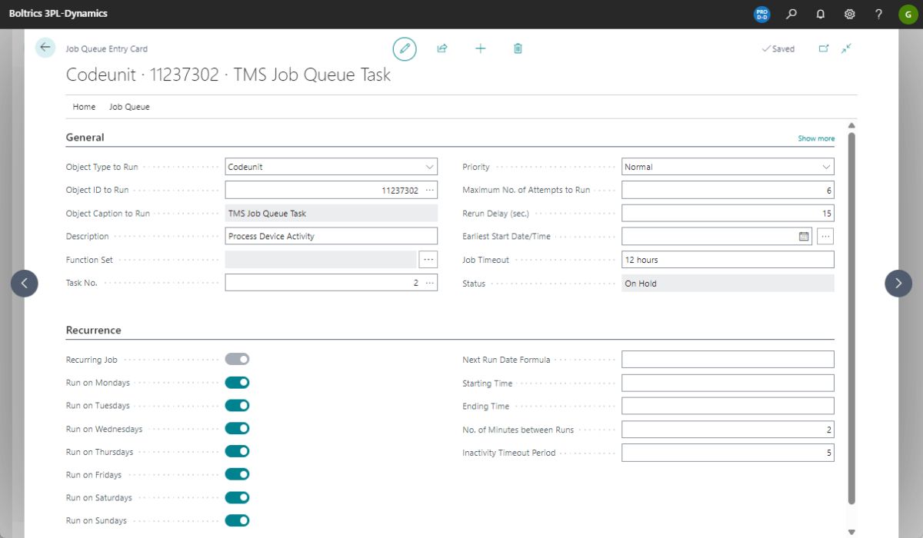Image resolution: width=923 pixels, height=538 pixels.
Task: Open the notifications bell icon
Action: (821, 14)
